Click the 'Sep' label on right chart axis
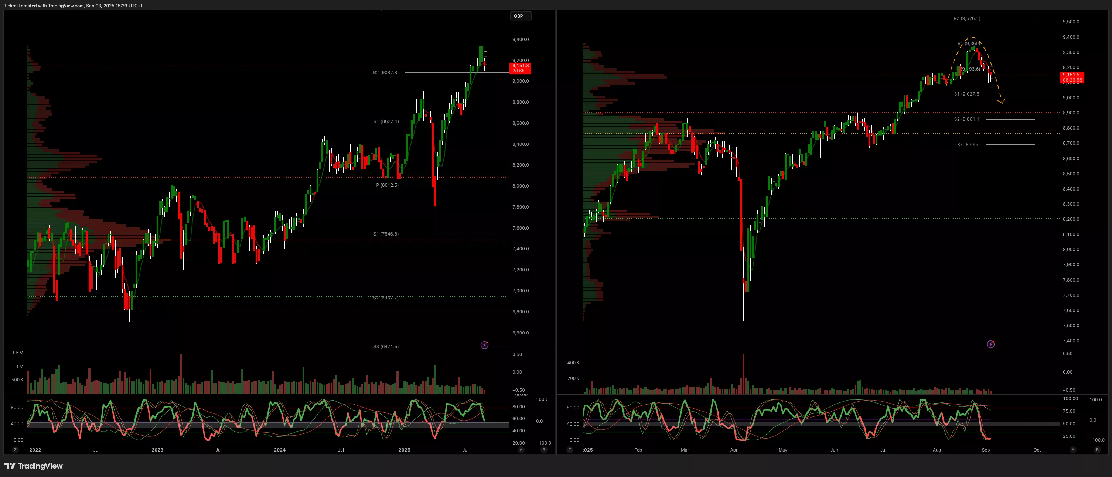This screenshot has width=1112, height=477. (986, 450)
